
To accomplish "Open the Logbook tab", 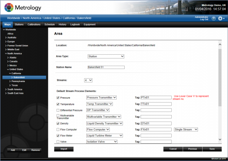I will (75, 25).
